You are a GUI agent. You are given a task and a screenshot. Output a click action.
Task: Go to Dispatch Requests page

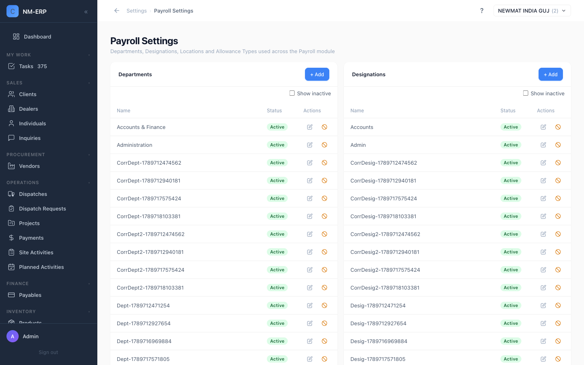tap(49, 208)
